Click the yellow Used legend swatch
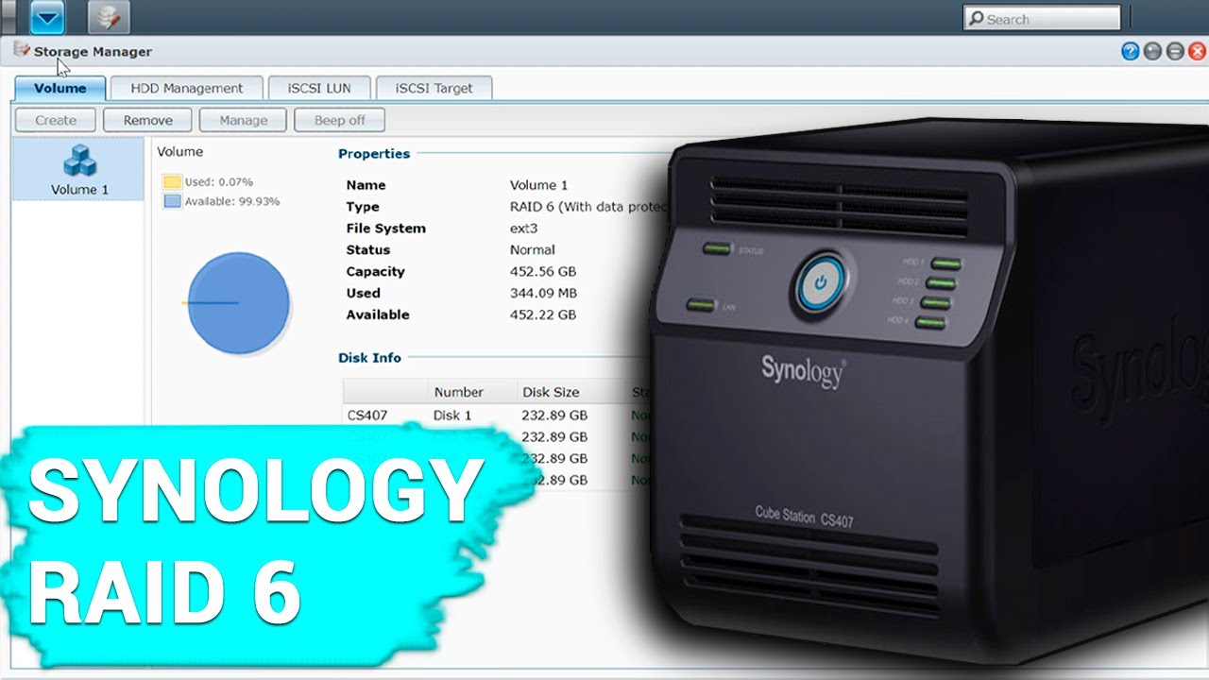1209x680 pixels. click(172, 182)
